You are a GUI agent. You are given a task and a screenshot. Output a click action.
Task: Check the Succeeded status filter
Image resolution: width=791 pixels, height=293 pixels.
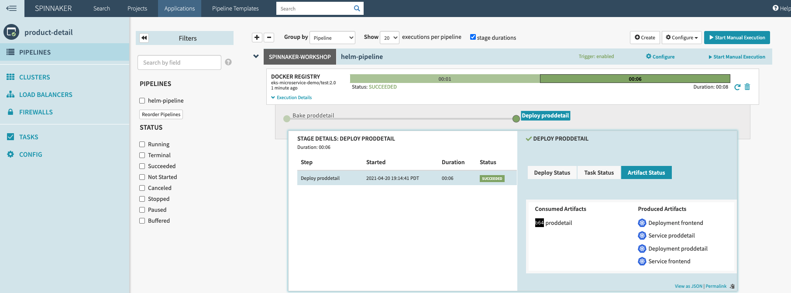coord(142,166)
